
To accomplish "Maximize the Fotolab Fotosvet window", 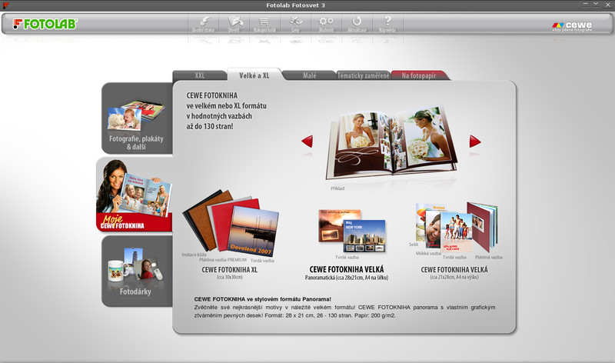I will click(596, 4).
